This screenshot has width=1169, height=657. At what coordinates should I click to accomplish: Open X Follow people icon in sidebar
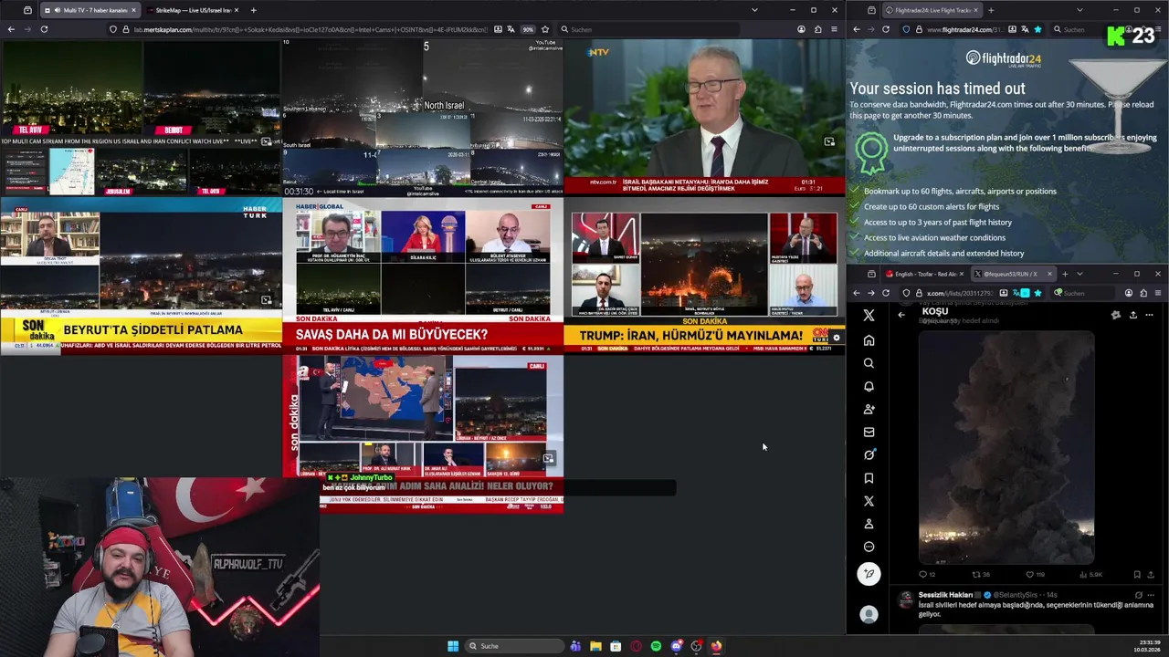(x=869, y=409)
